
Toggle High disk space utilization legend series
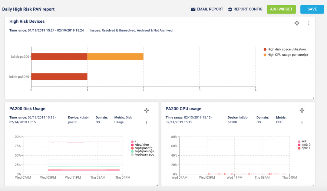286,49
